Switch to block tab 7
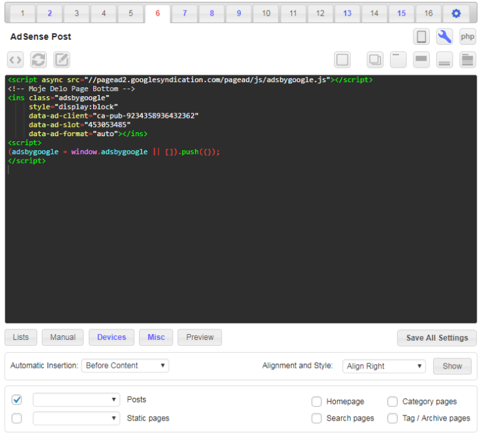Viewport: 480px width, 433px height. [x=185, y=14]
